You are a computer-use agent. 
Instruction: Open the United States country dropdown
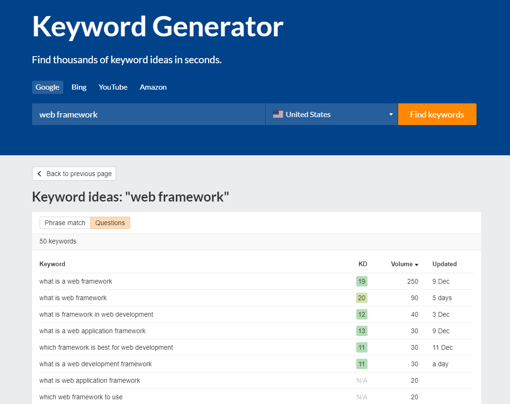point(331,114)
